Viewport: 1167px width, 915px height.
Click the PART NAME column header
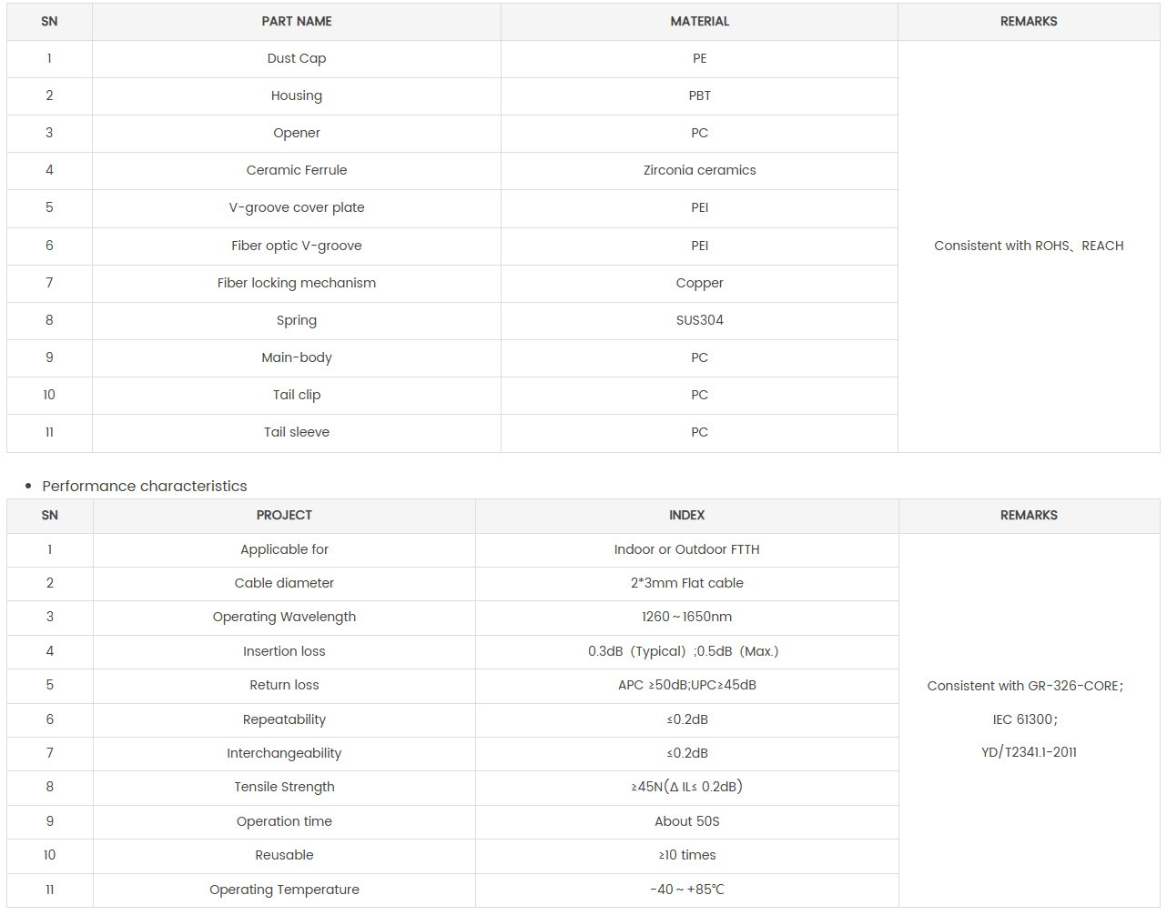click(x=297, y=21)
